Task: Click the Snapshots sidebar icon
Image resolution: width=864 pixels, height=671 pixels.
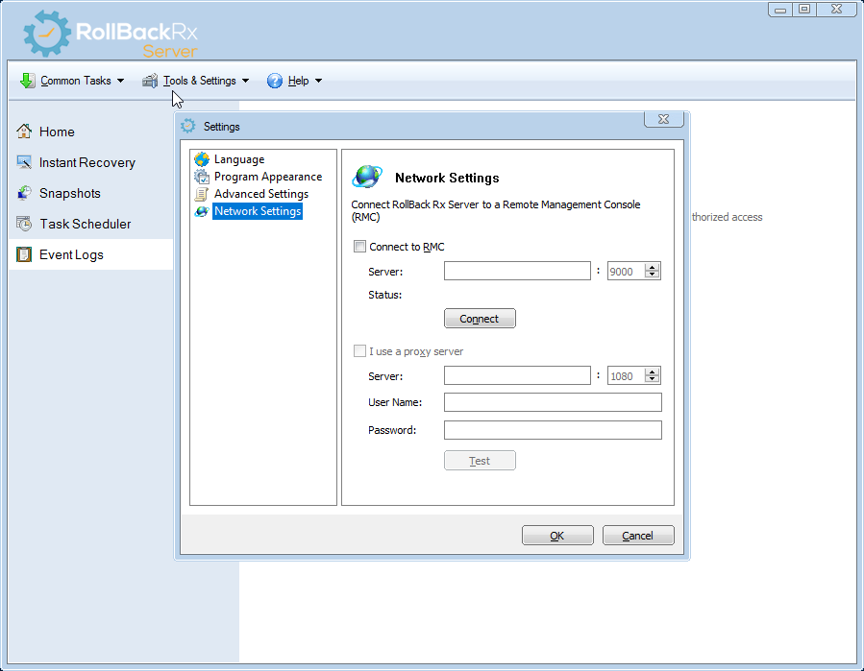Action: [24, 193]
